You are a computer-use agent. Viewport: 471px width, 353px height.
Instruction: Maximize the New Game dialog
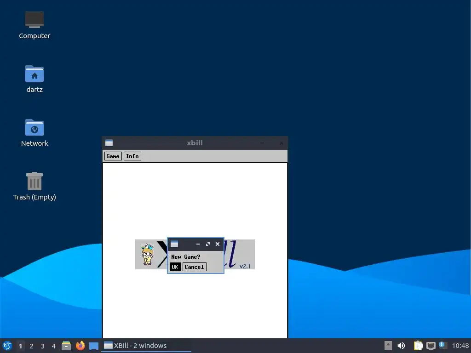click(208, 244)
